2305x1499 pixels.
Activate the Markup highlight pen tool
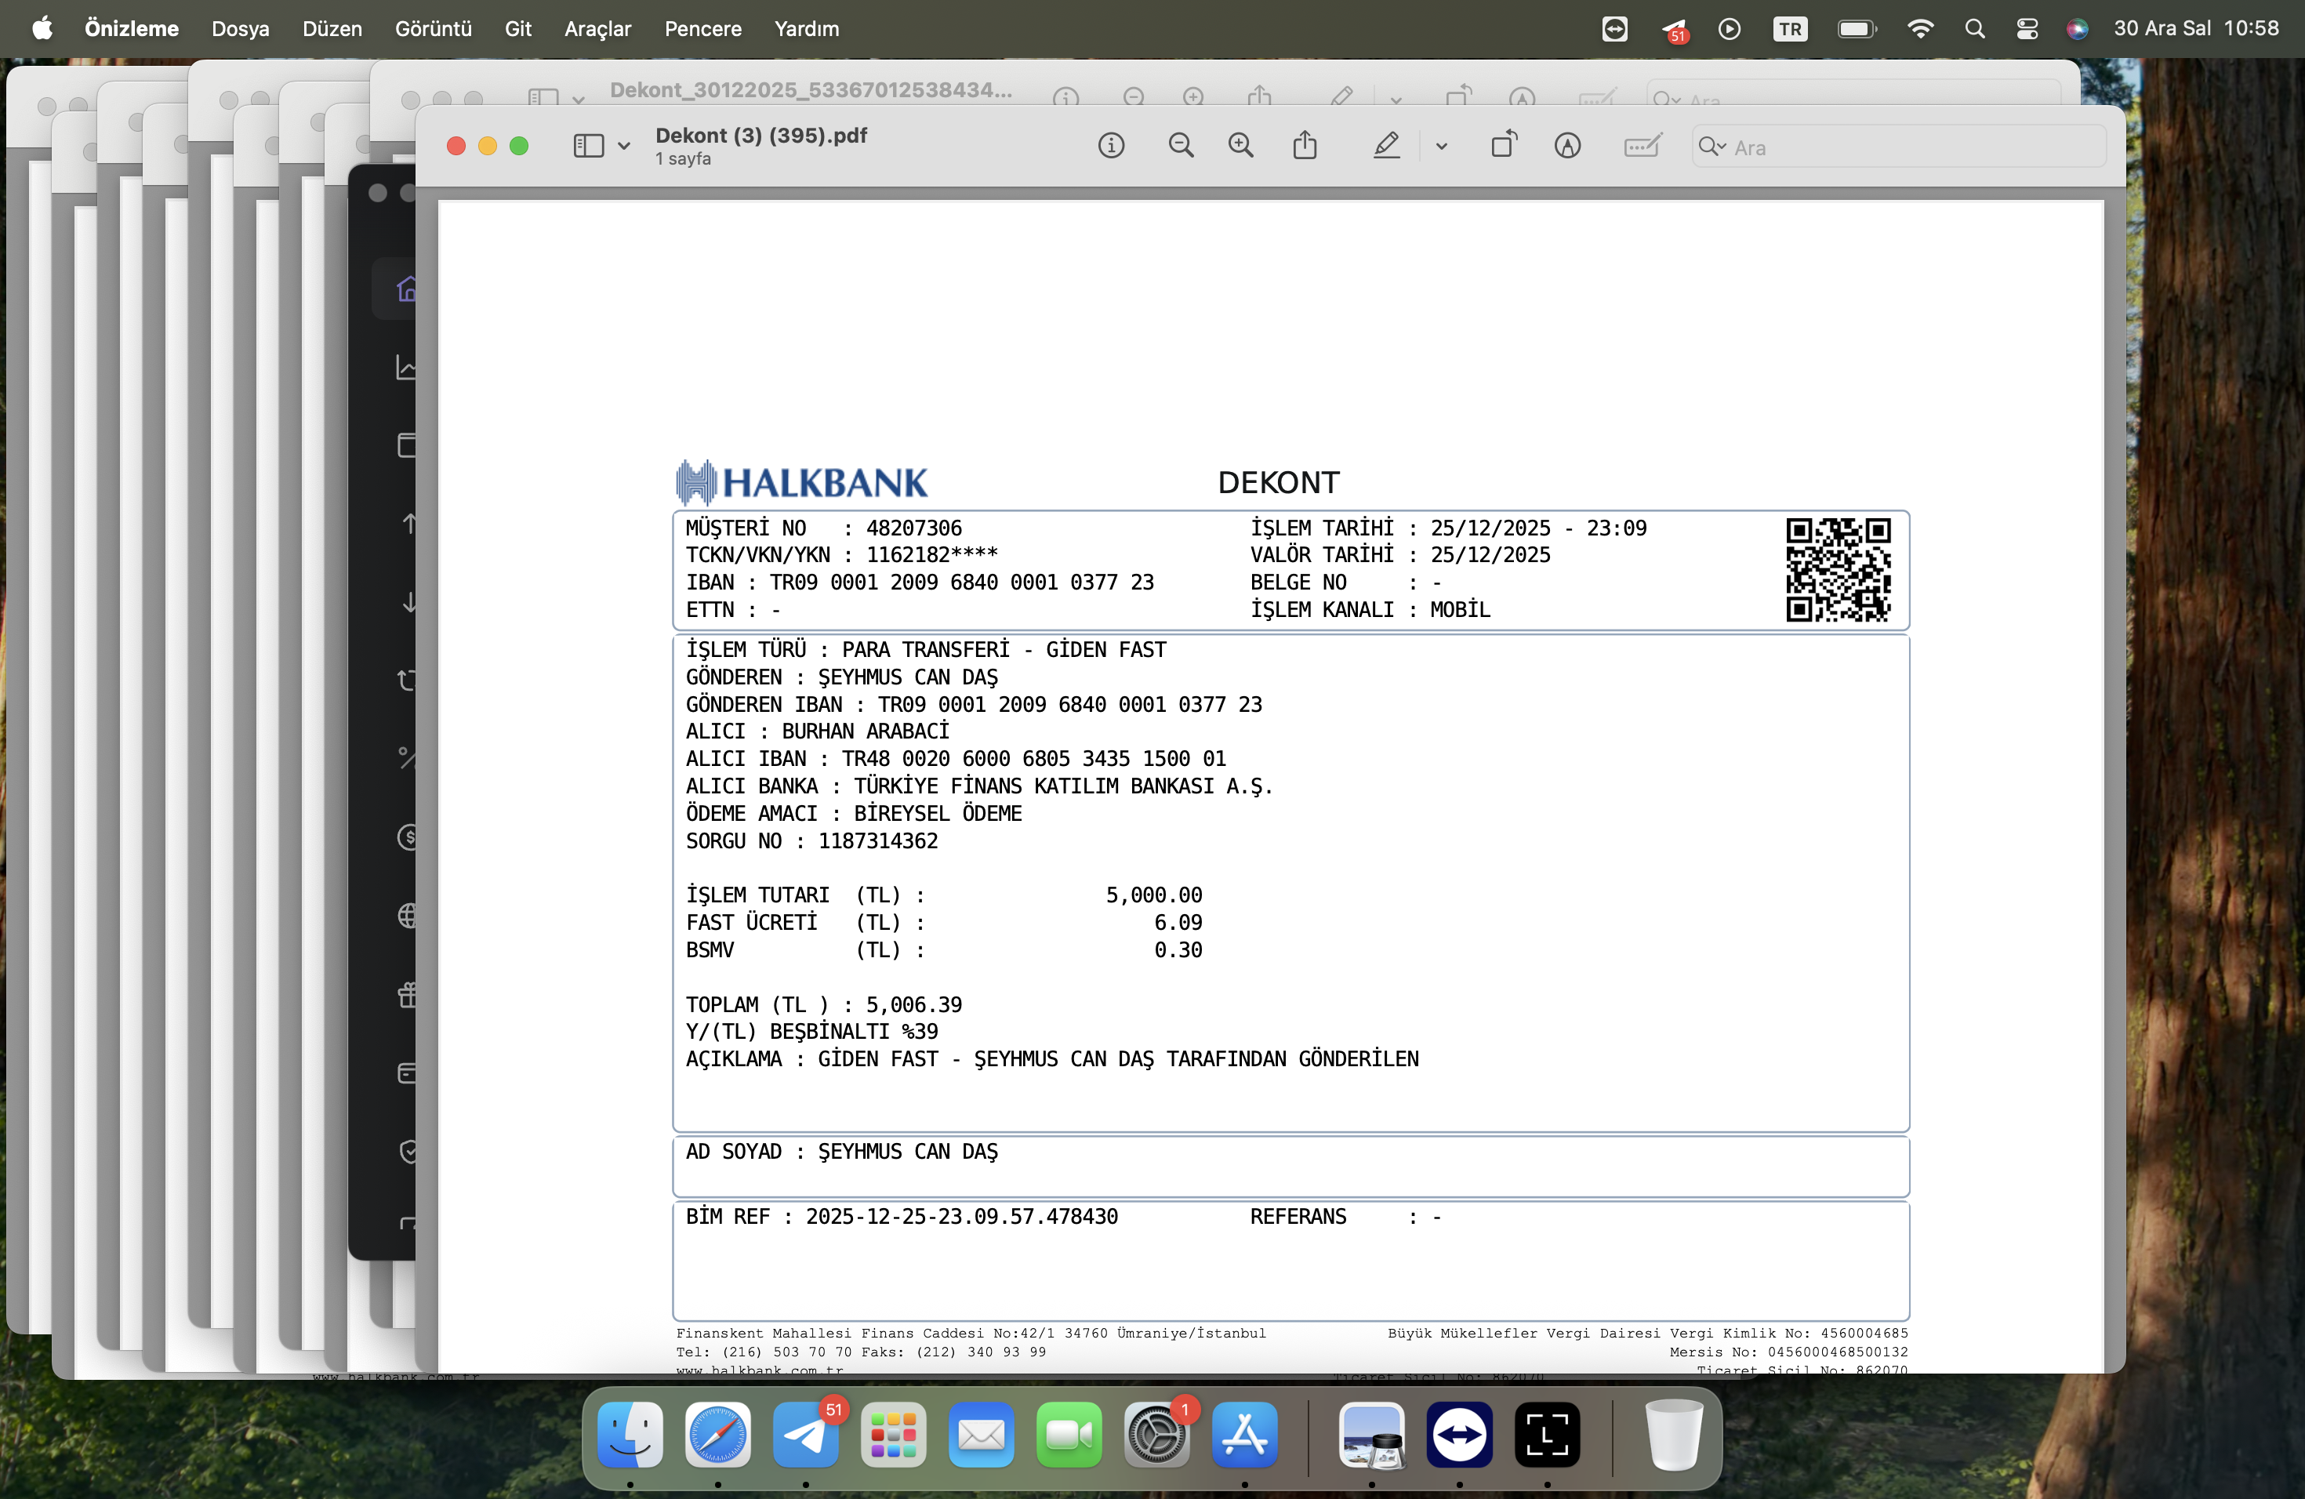point(1386,147)
